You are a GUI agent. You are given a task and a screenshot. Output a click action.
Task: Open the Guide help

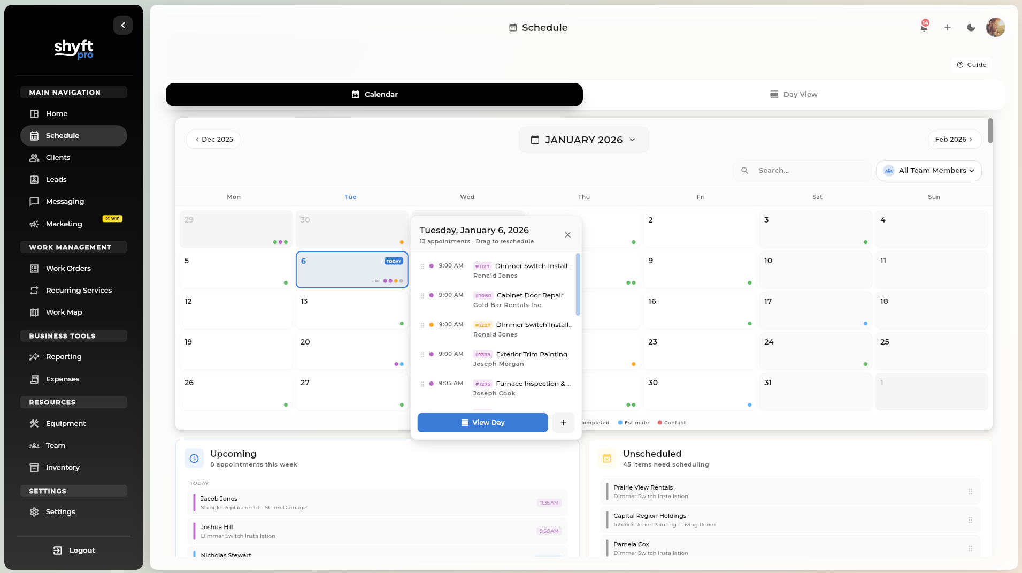click(971, 65)
